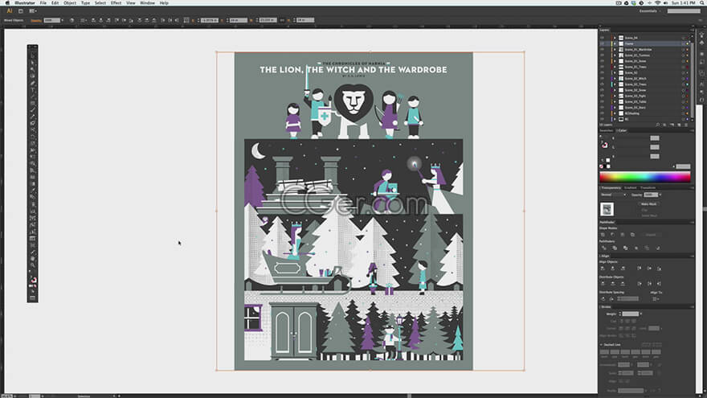The width and height of the screenshot is (707, 398).
Task: Expand the Scene_04 layer contents
Action: click(615, 38)
